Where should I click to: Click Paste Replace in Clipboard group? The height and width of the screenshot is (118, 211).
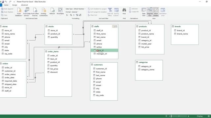coord(7,12)
